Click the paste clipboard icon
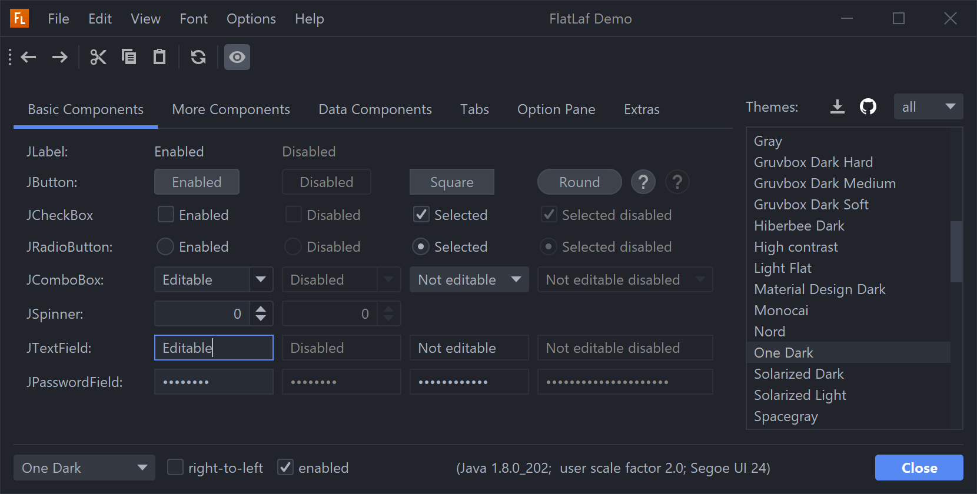The height and width of the screenshot is (494, 977). (x=159, y=57)
